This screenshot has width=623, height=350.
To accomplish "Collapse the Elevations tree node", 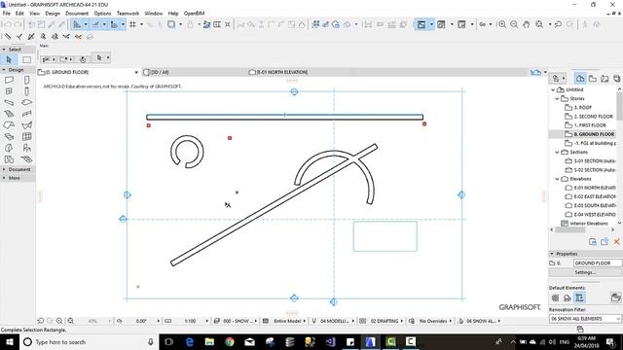I will click(557, 179).
